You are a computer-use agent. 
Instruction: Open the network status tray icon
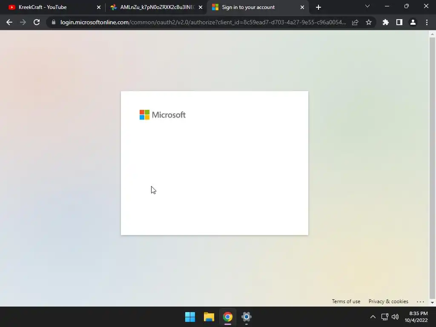pyautogui.click(x=384, y=317)
